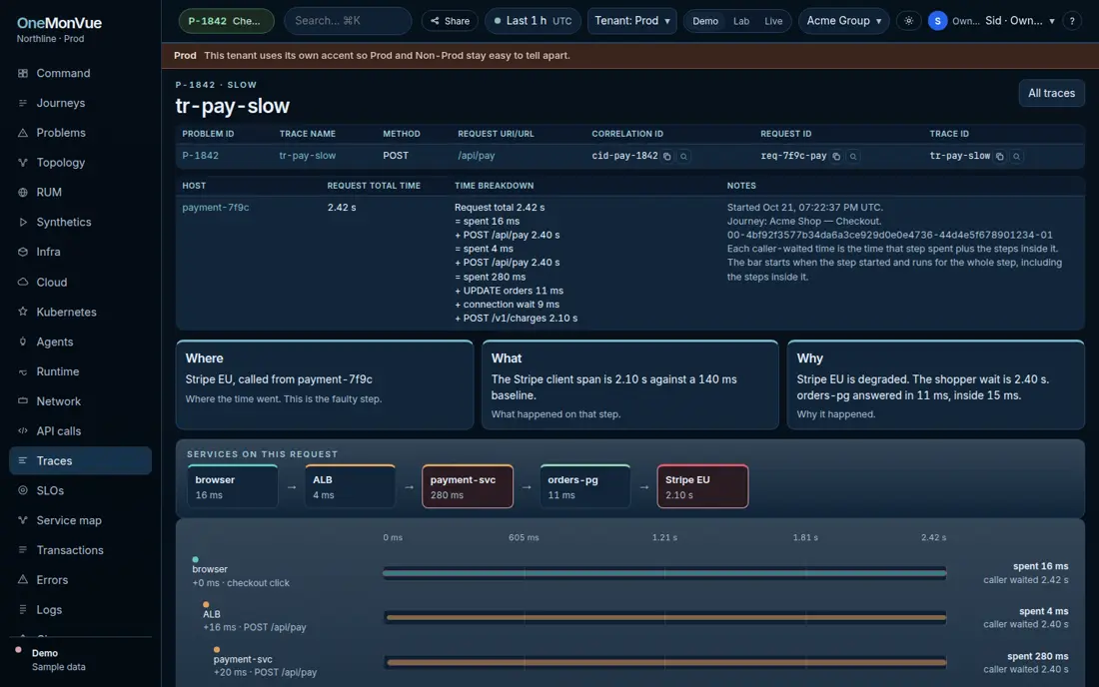Focus the Search input field

(x=348, y=21)
